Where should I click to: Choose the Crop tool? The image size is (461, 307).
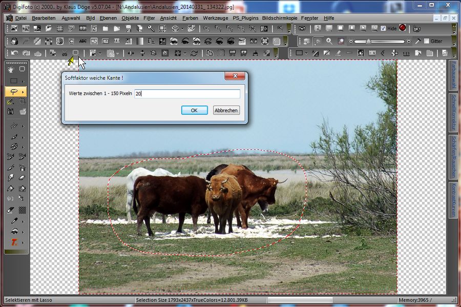click(x=23, y=101)
